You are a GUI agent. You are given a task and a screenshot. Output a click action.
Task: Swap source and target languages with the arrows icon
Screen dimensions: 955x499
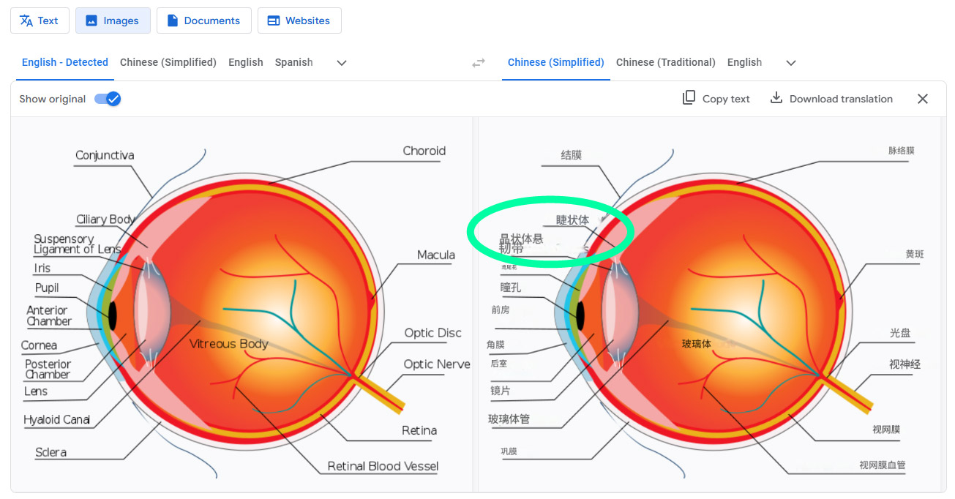(479, 63)
